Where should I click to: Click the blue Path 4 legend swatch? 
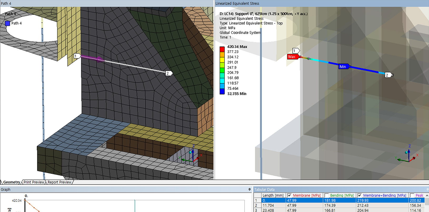click(x=7, y=23)
